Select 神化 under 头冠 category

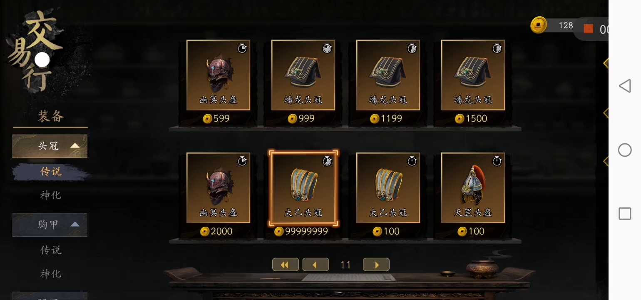(x=51, y=195)
